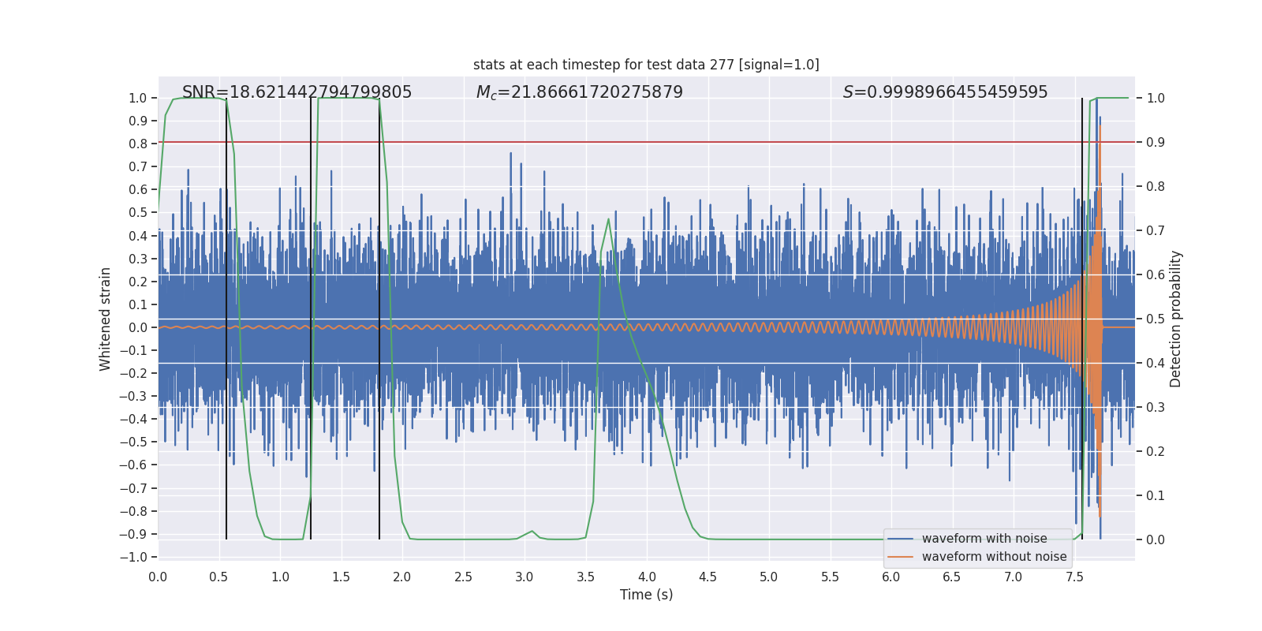The image size is (1262, 631).
Task: Click the 'waveform without noise' legend entry
Action: coord(994,557)
